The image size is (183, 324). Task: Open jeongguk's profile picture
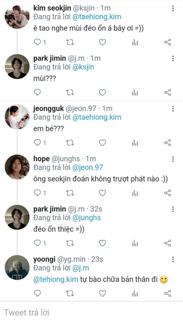coord(17,117)
